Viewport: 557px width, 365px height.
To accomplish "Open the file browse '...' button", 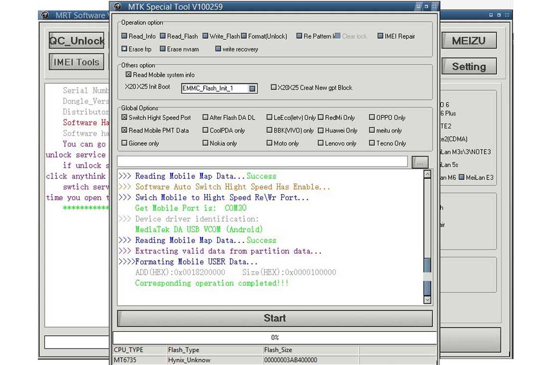I will tap(420, 163).
